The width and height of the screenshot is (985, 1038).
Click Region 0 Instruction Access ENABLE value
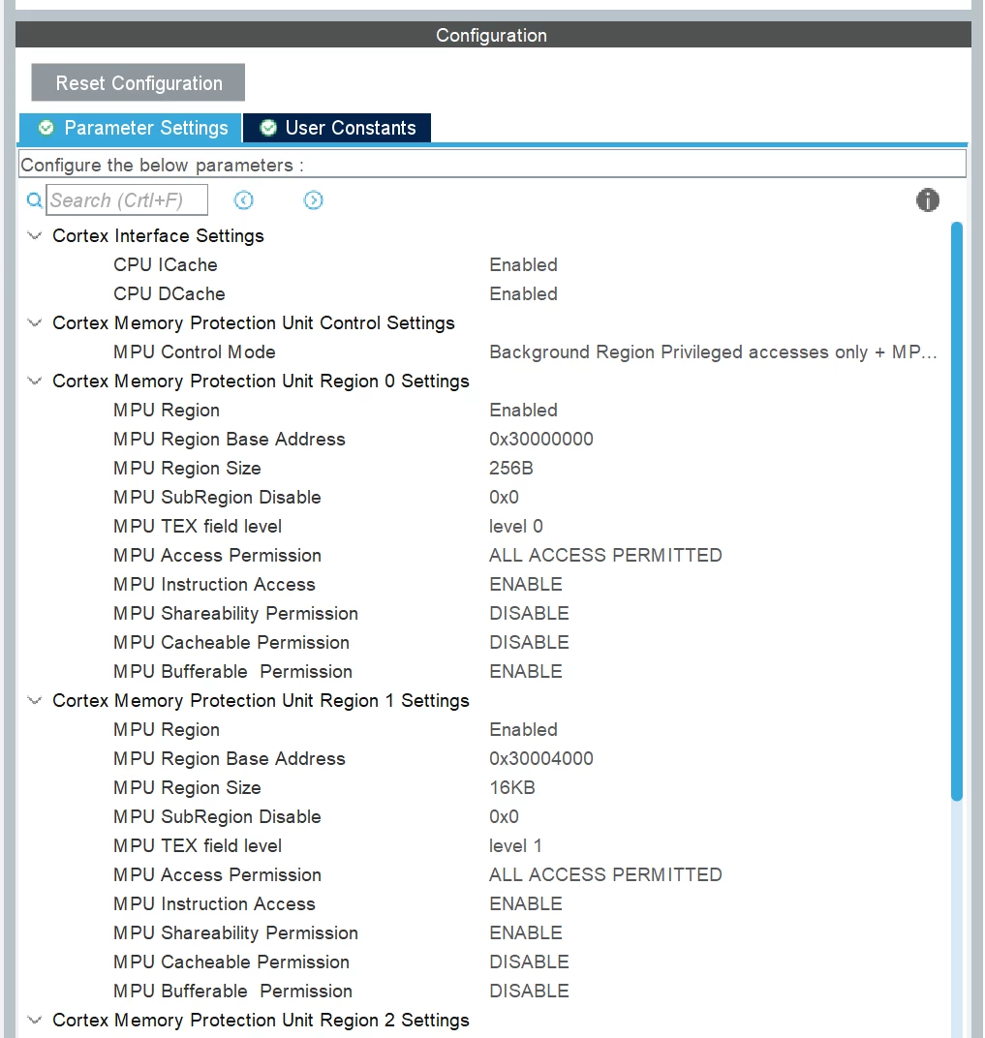(526, 585)
